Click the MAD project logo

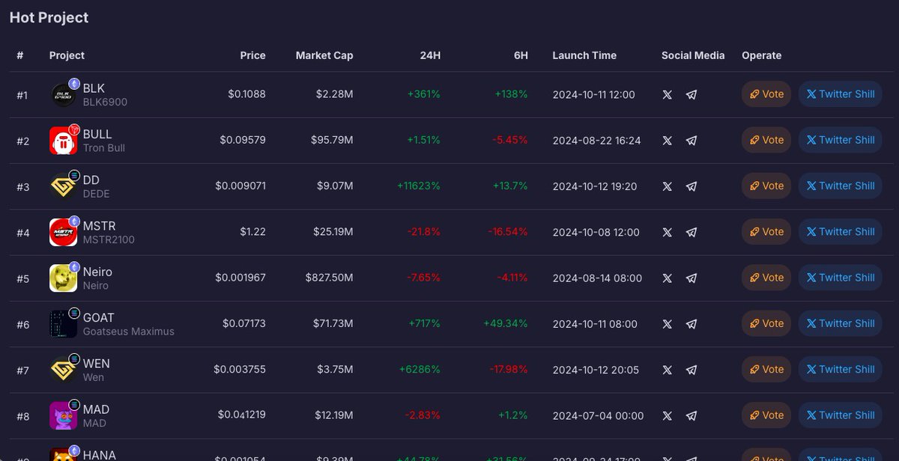pos(63,416)
